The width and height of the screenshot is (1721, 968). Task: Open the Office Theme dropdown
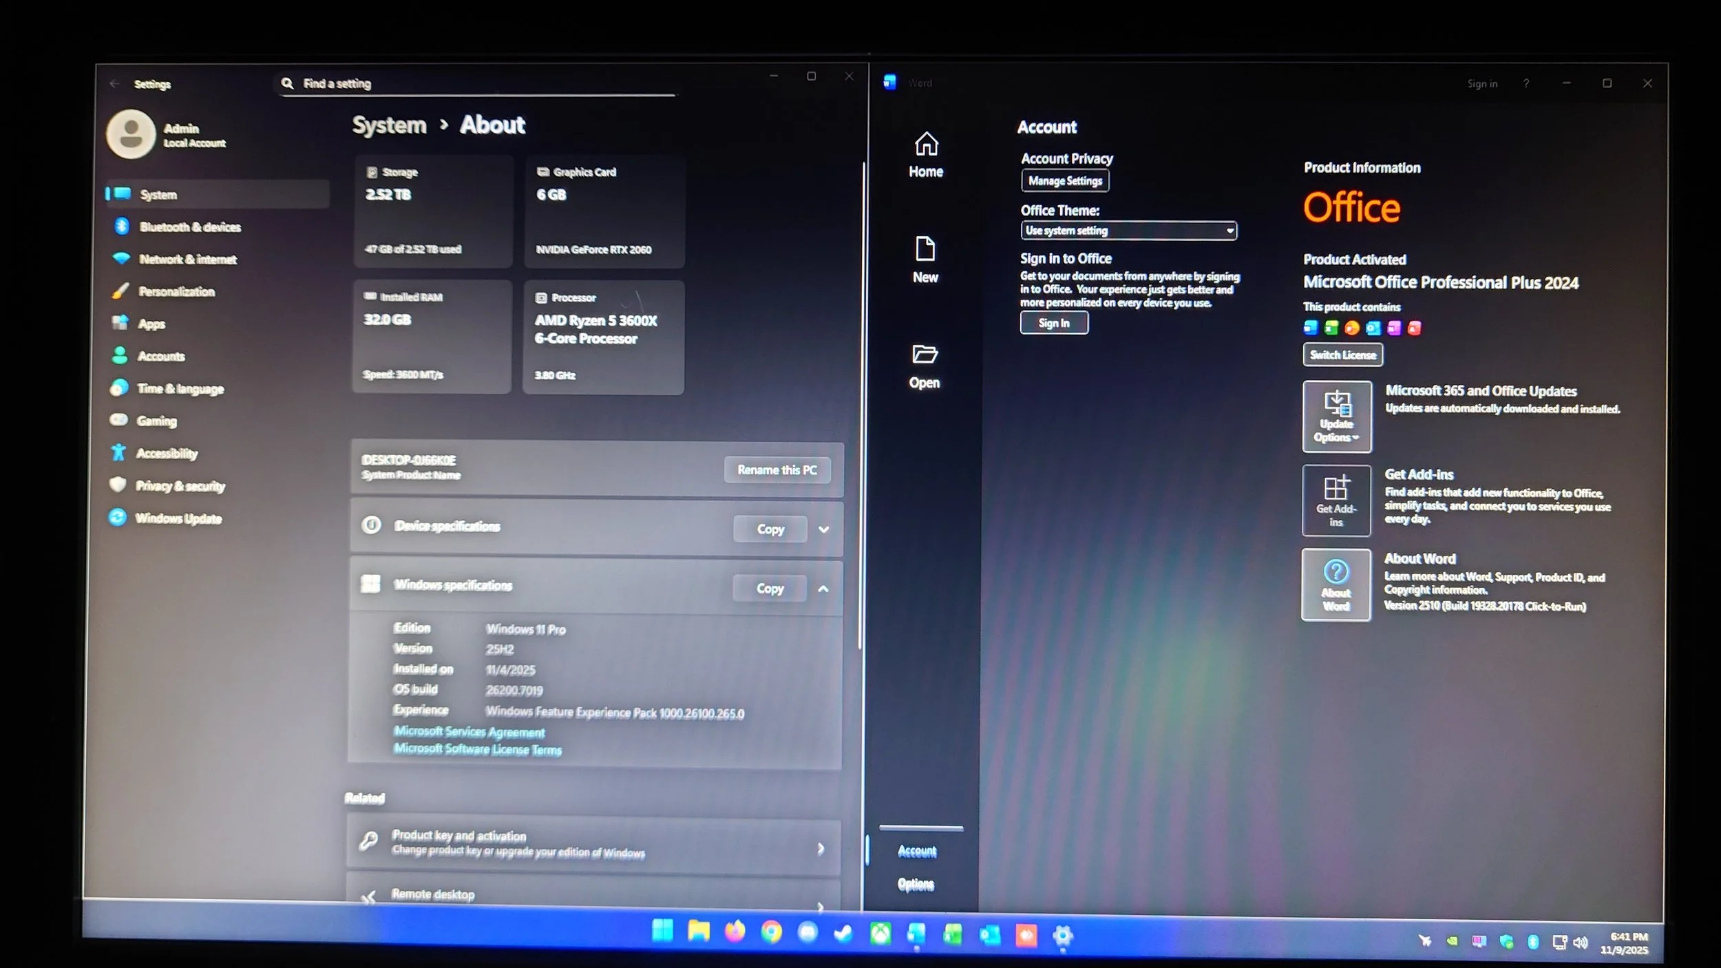[1128, 231]
